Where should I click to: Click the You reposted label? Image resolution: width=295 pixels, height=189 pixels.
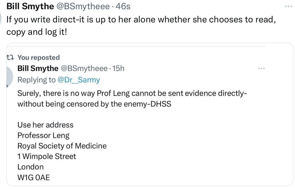coord(39,57)
